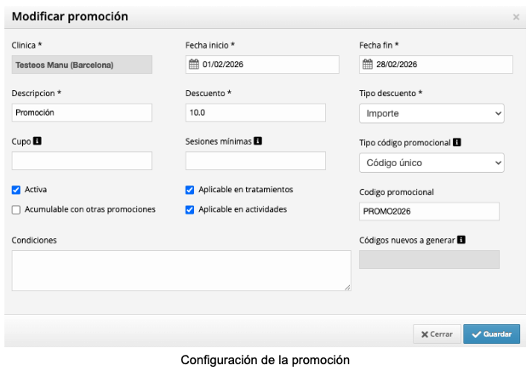Click the Modificar promoción title
532x371 pixels.
point(70,17)
